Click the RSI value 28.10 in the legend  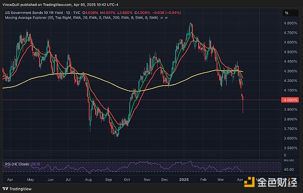pyautogui.click(x=35, y=164)
